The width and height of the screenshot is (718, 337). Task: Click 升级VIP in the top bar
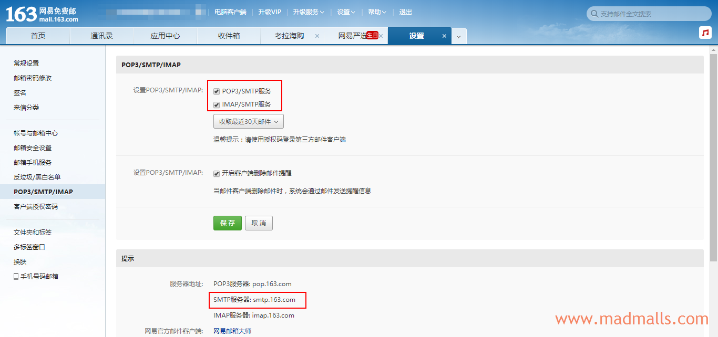[x=270, y=12]
